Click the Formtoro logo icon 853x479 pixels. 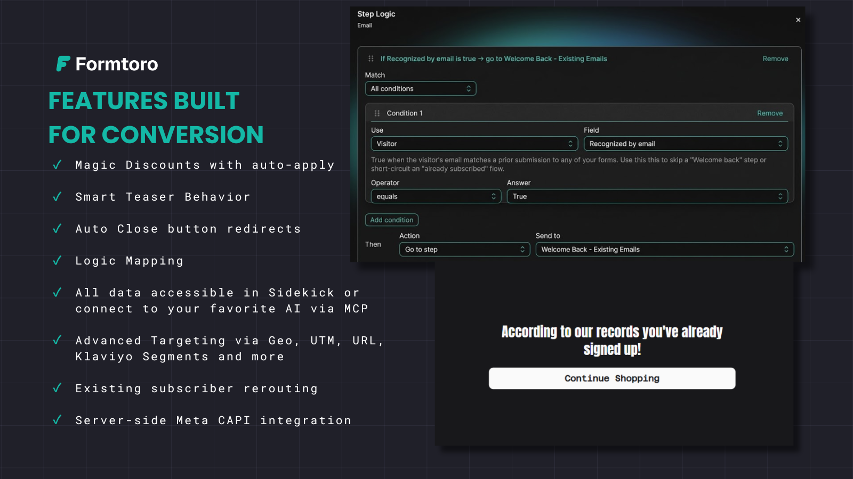point(63,64)
